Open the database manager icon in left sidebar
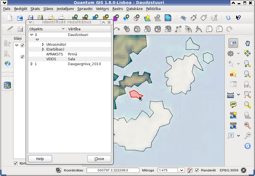Viewport: 255px width, 176px height. coord(7,85)
